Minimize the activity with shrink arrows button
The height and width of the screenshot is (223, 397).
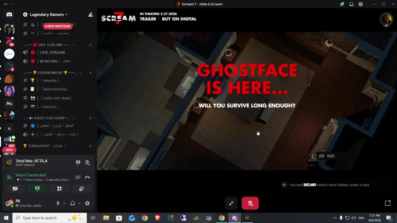click(231, 203)
